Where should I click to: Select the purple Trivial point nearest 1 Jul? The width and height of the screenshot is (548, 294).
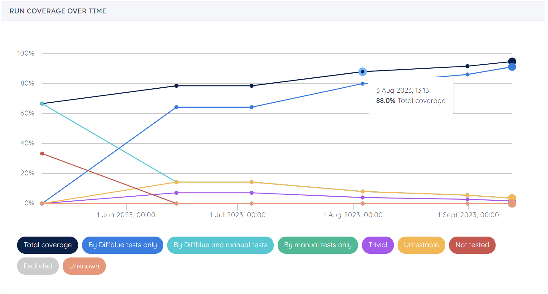tap(252, 193)
